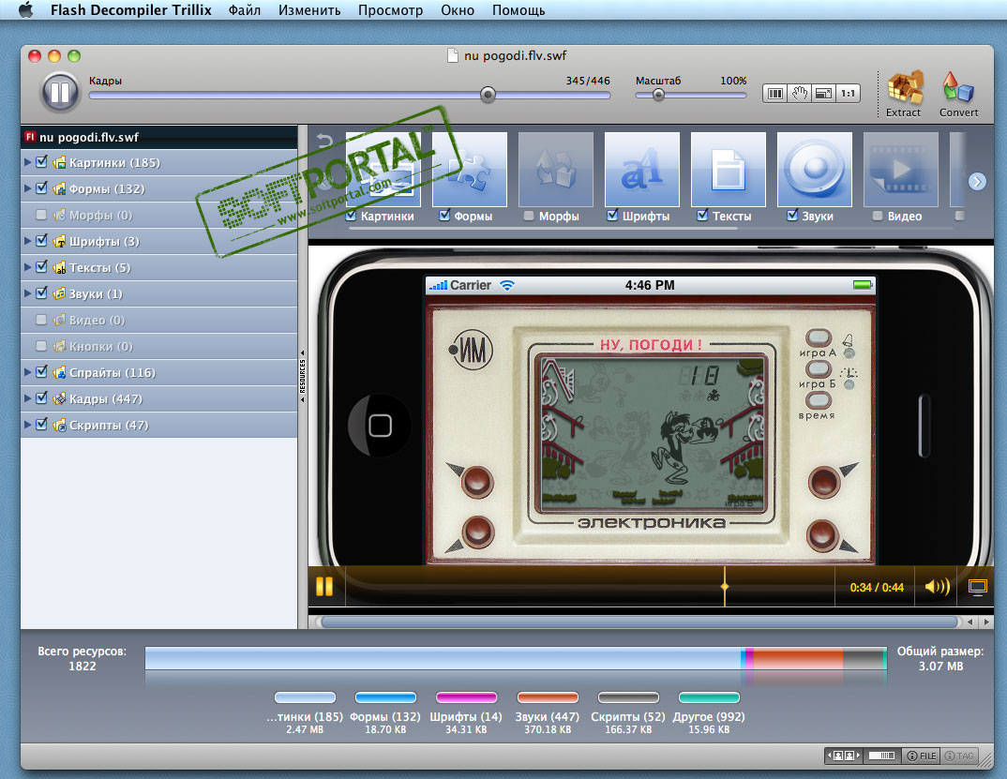Open the Apple menu

25,9
